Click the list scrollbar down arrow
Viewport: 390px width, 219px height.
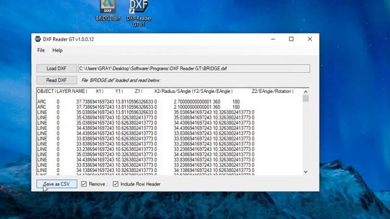[x=306, y=172]
